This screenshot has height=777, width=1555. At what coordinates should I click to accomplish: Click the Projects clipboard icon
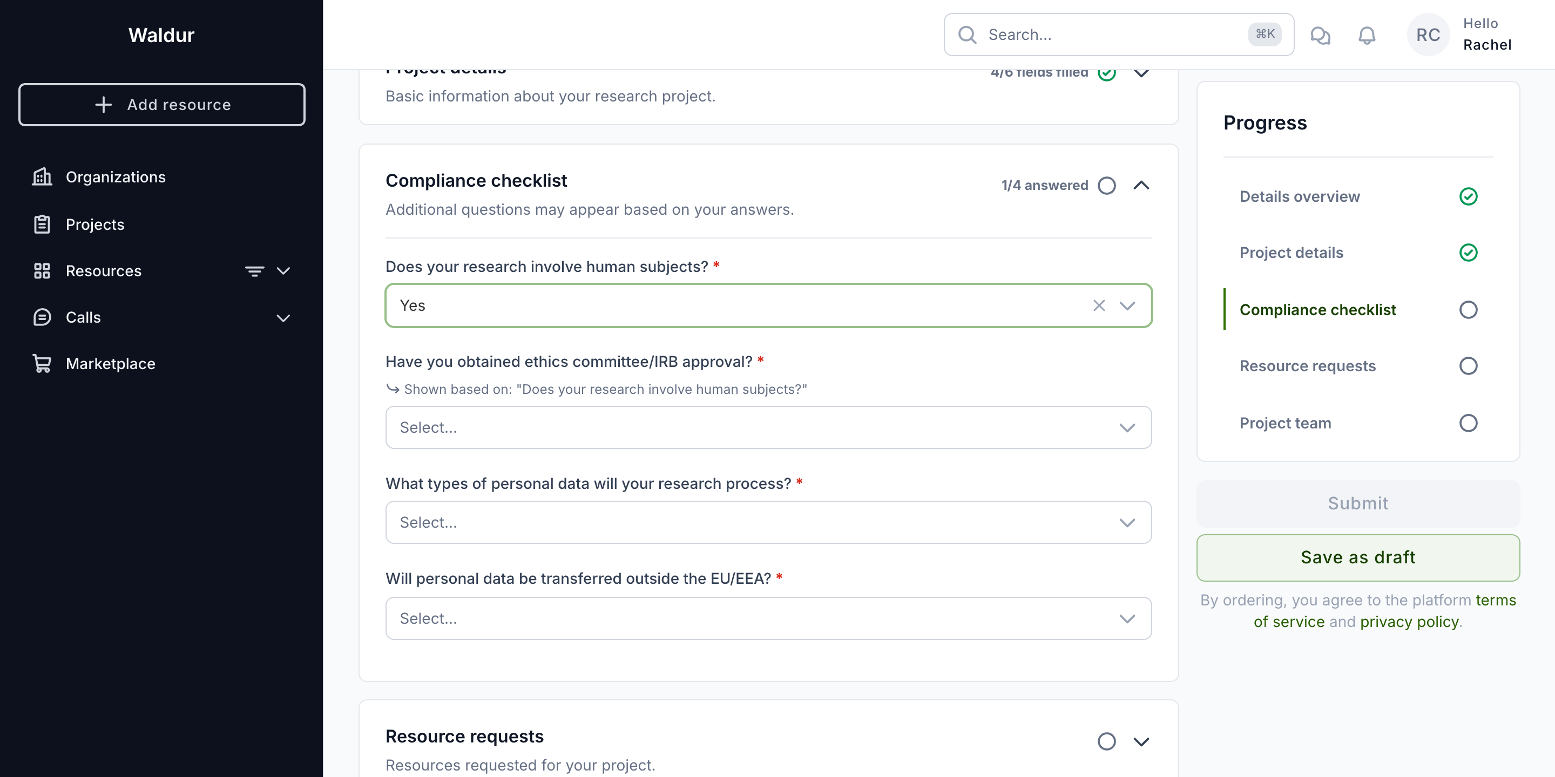click(x=42, y=224)
